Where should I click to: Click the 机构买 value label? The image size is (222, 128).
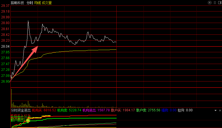pyautogui.click(x=44, y=110)
